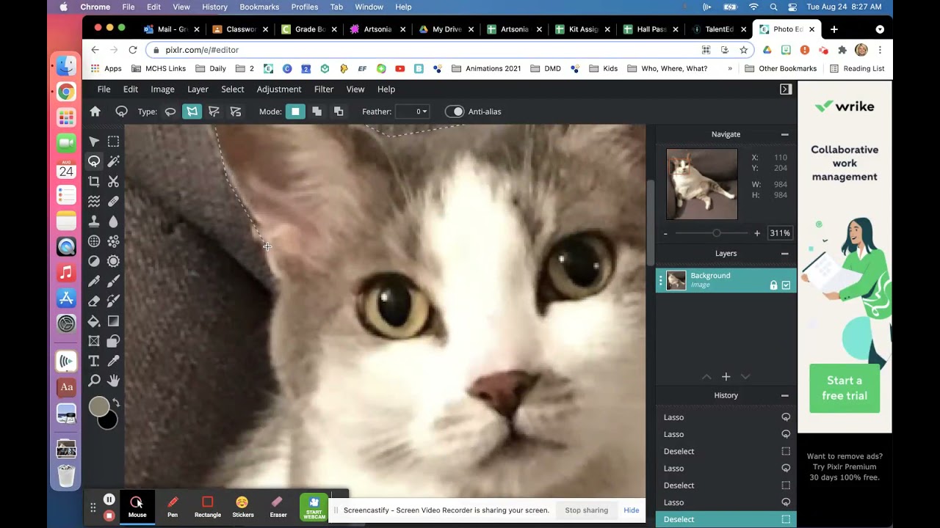Open the Other Bookmarks folder
Image resolution: width=940 pixels, height=528 pixels.
(781, 69)
